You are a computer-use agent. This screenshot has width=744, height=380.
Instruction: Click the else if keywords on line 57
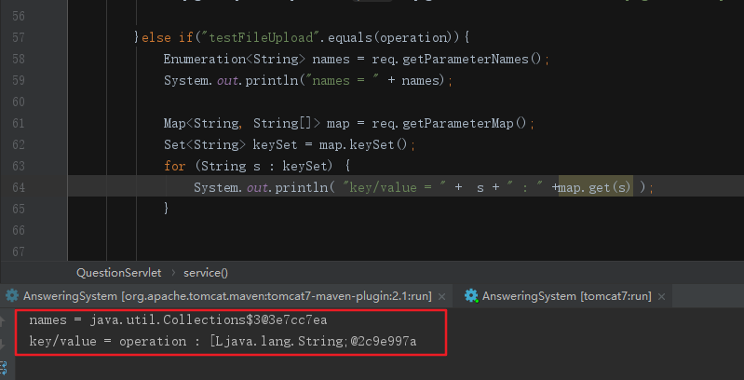(168, 37)
